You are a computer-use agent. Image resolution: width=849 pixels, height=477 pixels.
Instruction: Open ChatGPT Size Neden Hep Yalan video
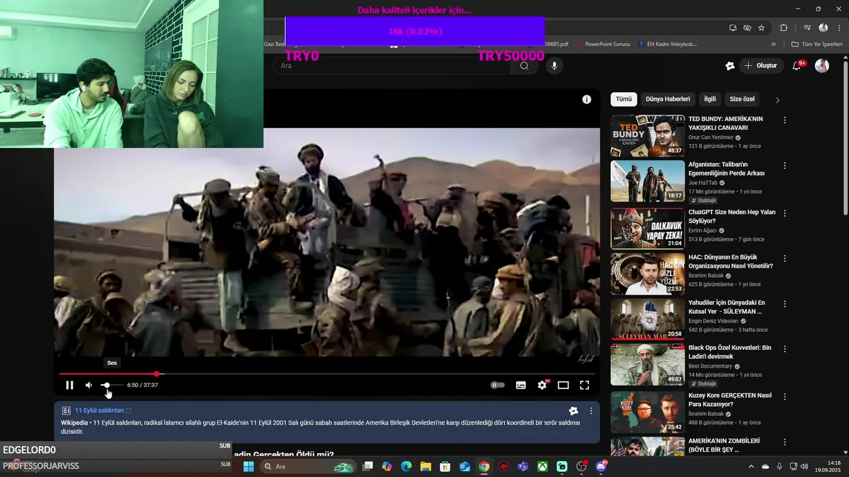click(732, 217)
